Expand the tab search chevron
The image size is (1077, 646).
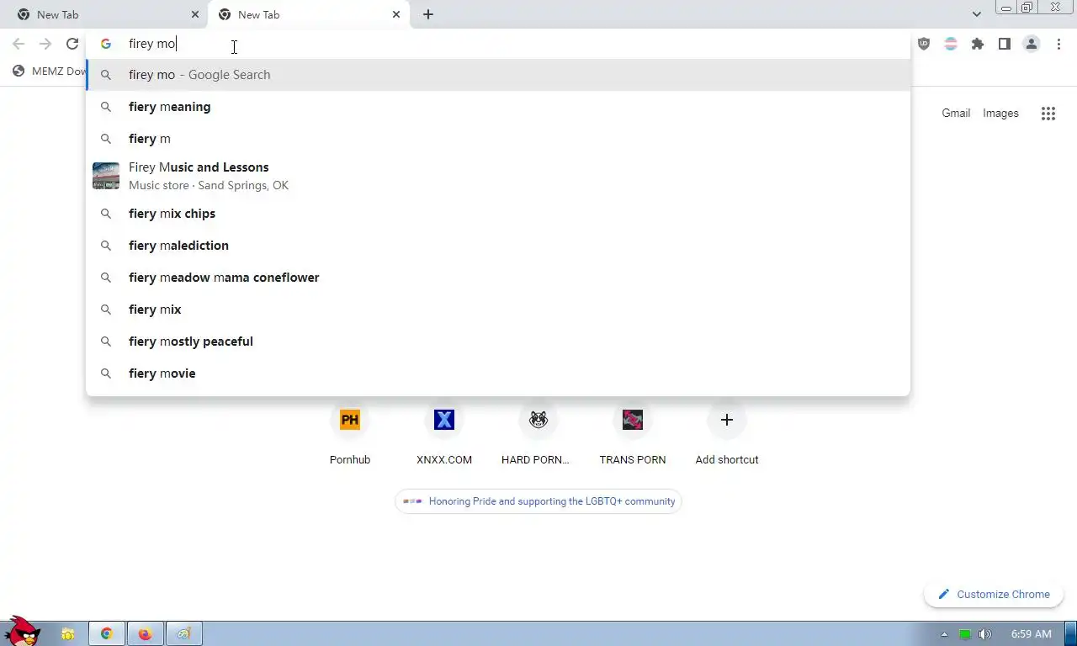point(977,14)
